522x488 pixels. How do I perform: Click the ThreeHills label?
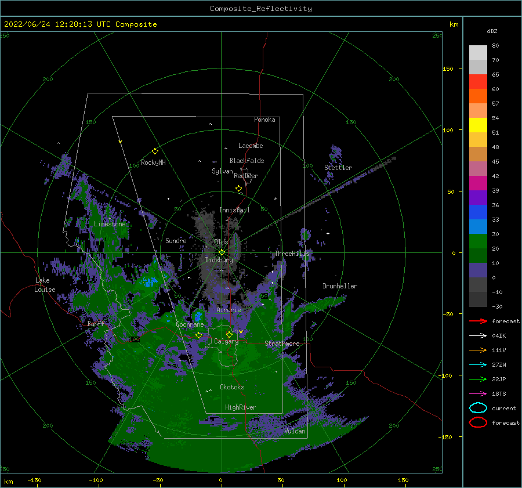292,254
